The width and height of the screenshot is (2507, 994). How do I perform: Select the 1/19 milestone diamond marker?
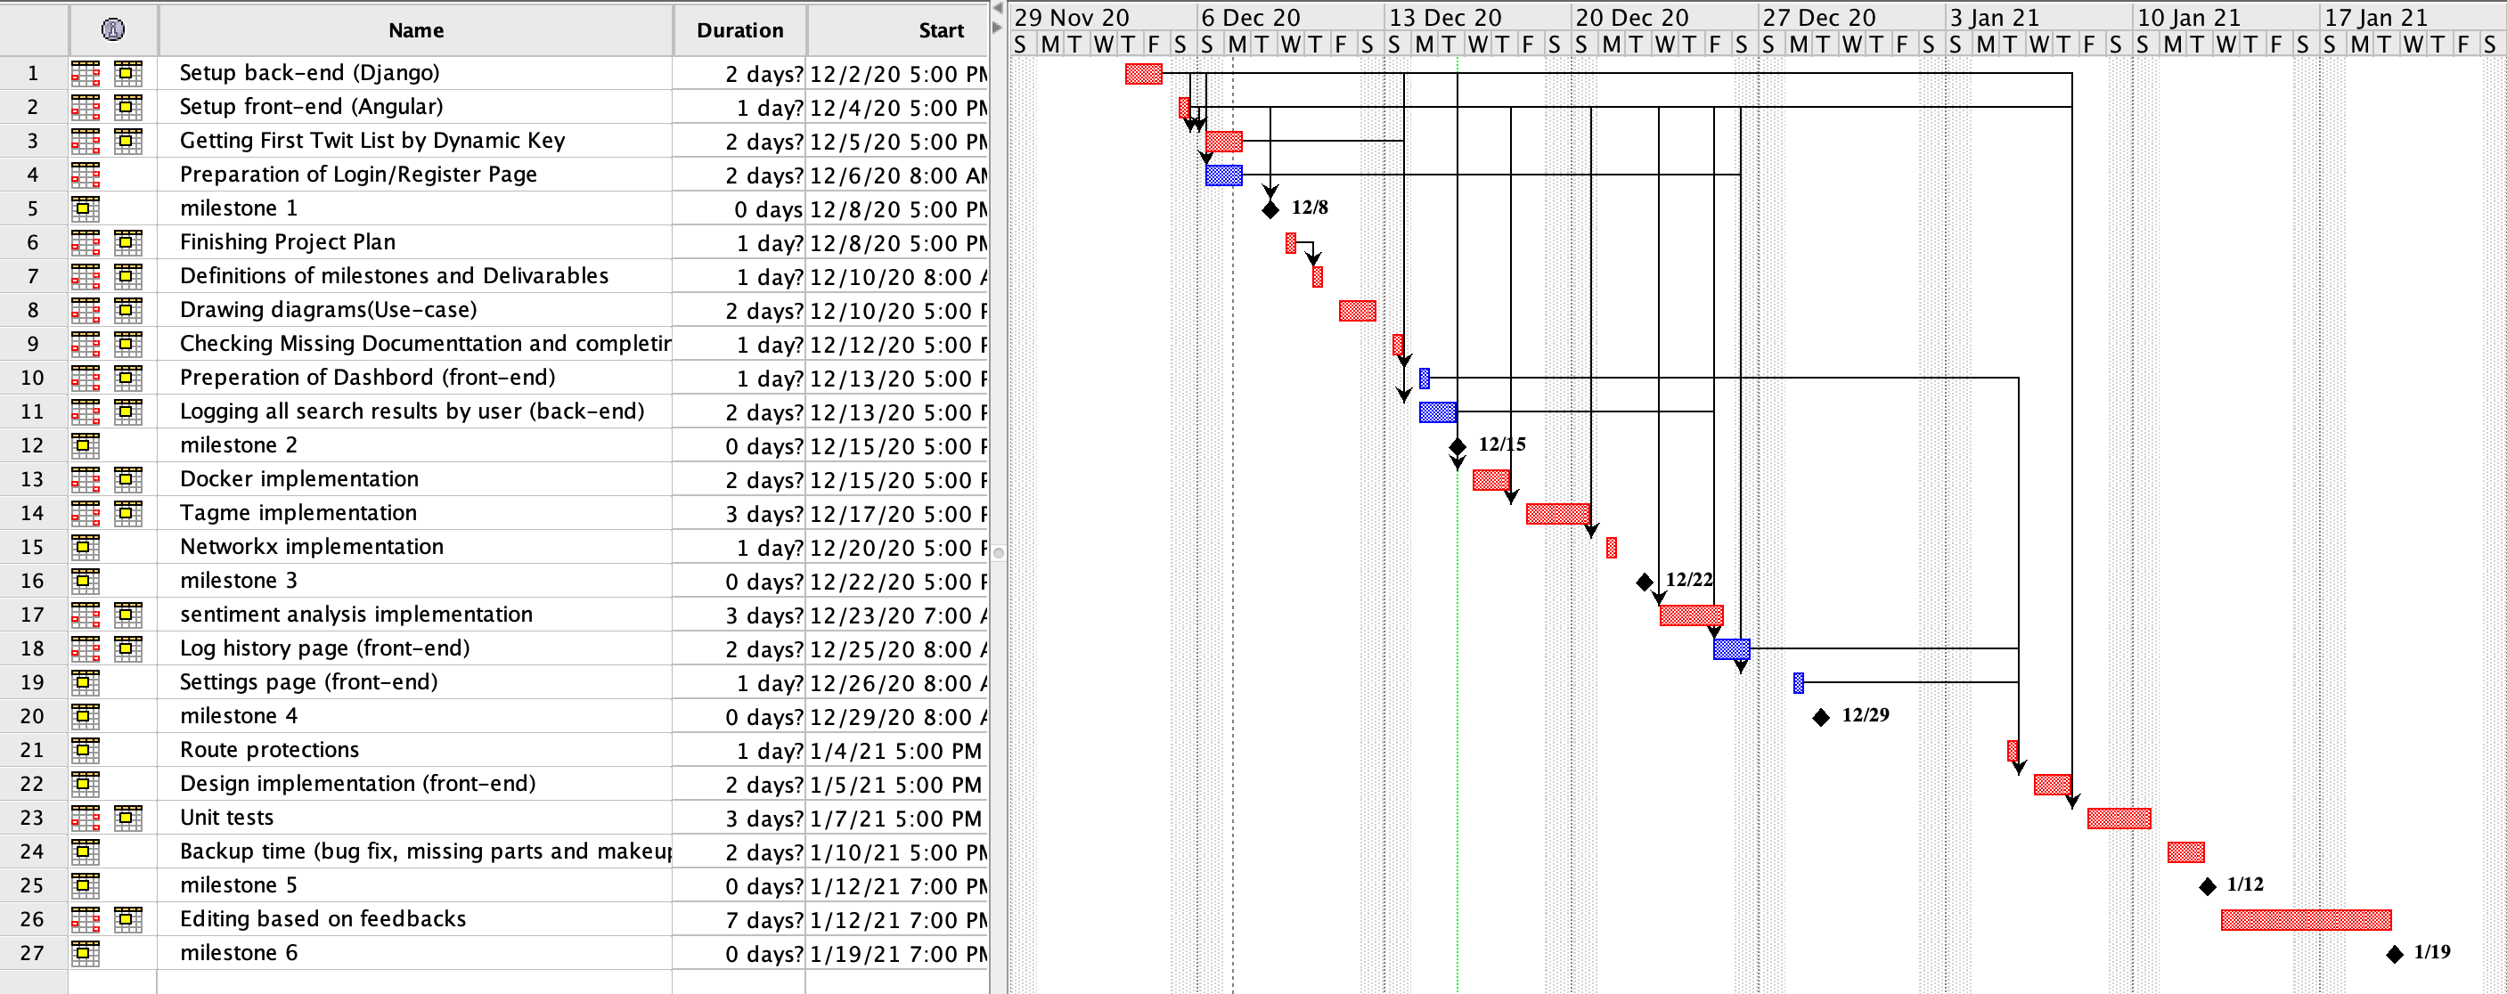click(2395, 954)
